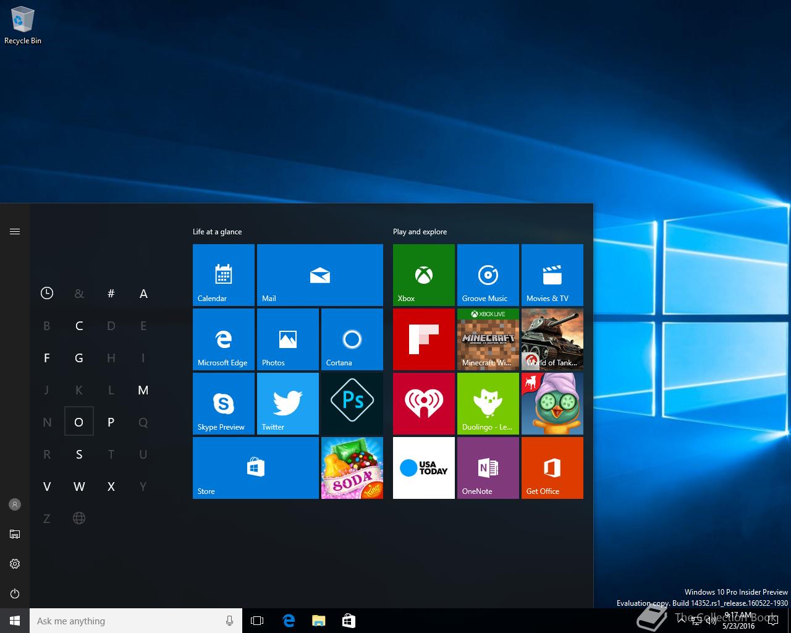This screenshot has width=791, height=633.
Task: Open the volume icon in system tray
Action: point(711,621)
